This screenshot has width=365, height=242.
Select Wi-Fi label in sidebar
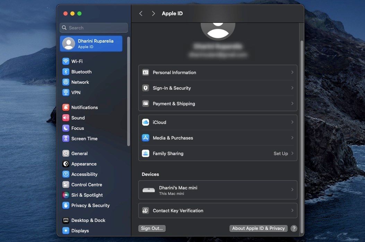pos(77,61)
